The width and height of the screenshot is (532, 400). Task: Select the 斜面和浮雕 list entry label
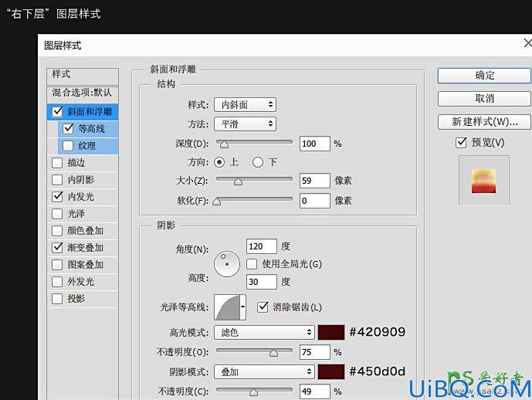[90, 112]
